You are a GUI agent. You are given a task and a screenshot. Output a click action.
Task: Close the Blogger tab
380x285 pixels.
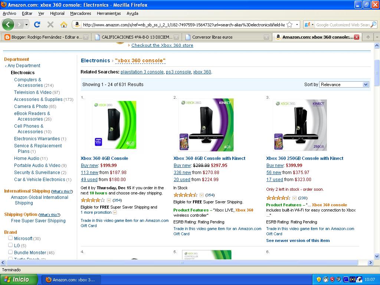pos(86,37)
